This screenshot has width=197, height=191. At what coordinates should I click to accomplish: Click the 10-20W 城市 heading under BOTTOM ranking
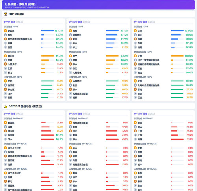point(141,113)
